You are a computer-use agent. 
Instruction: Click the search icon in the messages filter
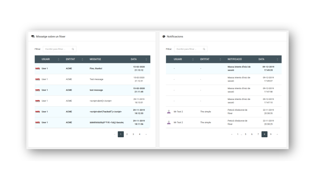[73, 49]
